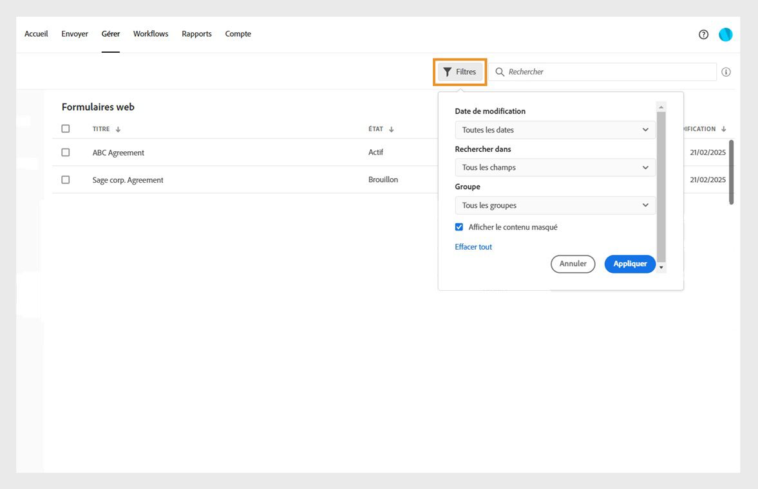
Task: Click the search magnifier icon
Action: tap(500, 71)
